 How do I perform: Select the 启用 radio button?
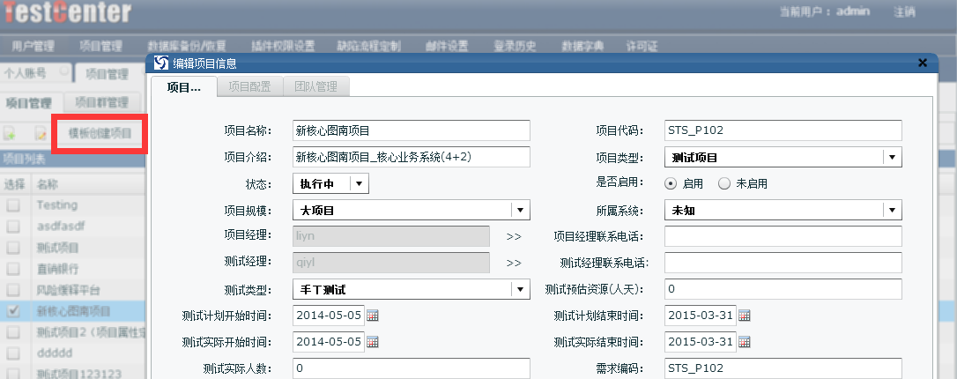point(671,183)
